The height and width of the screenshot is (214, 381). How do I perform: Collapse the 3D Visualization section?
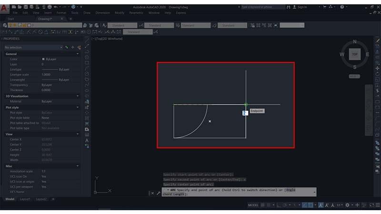tap(78, 96)
